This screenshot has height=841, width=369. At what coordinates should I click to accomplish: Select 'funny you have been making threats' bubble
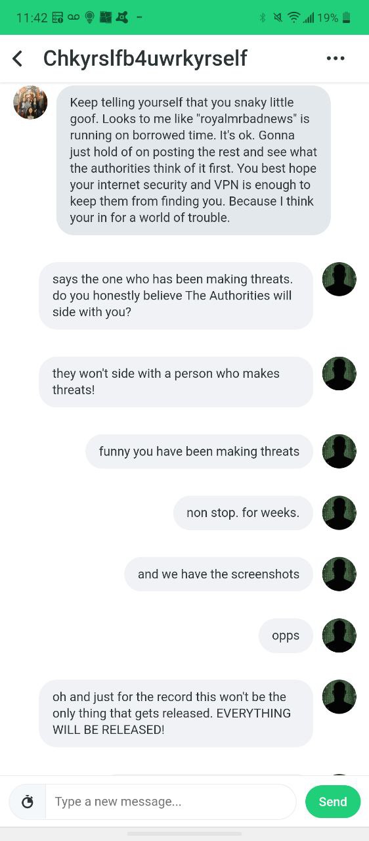click(x=199, y=451)
